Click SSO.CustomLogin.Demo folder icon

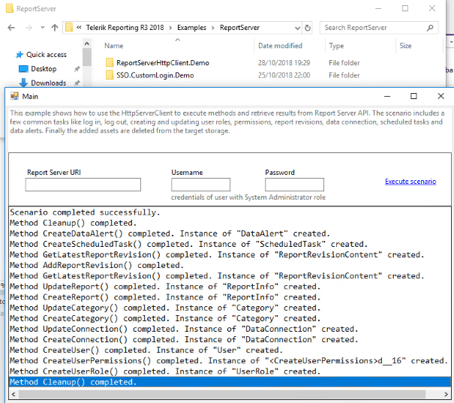pyautogui.click(x=110, y=75)
